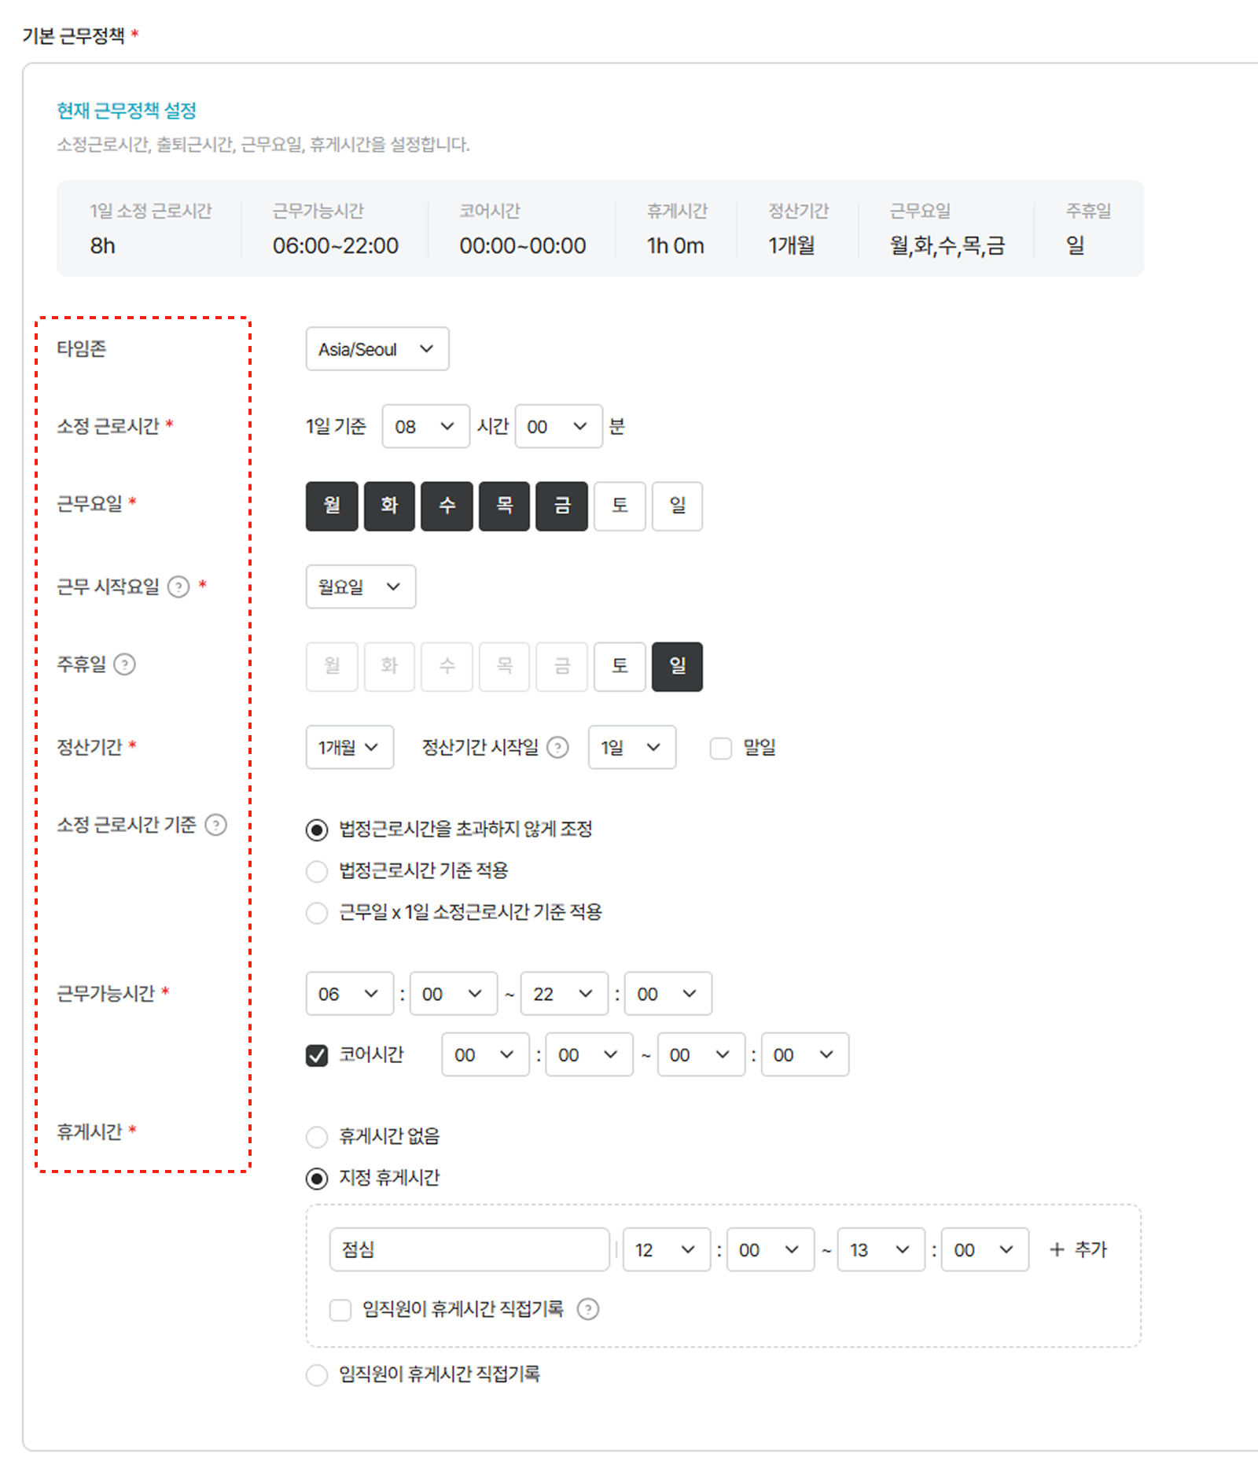Click the 8h summary value
Viewport: 1258px width, 1475px height.
click(103, 246)
